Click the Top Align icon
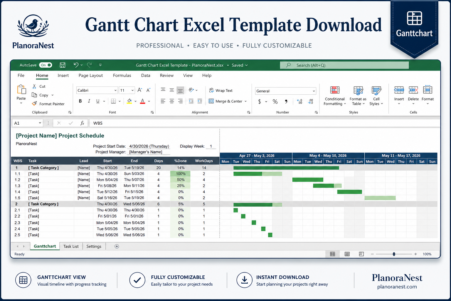The width and height of the screenshot is (451, 301). pos(163,90)
